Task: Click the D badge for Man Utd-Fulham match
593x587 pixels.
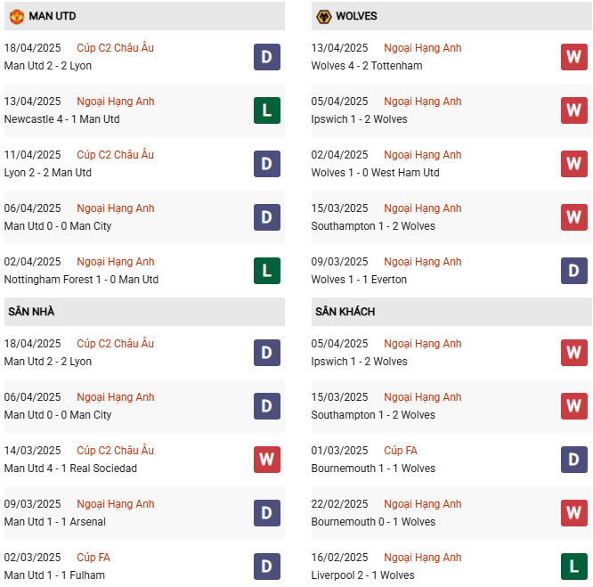Action: (x=266, y=567)
